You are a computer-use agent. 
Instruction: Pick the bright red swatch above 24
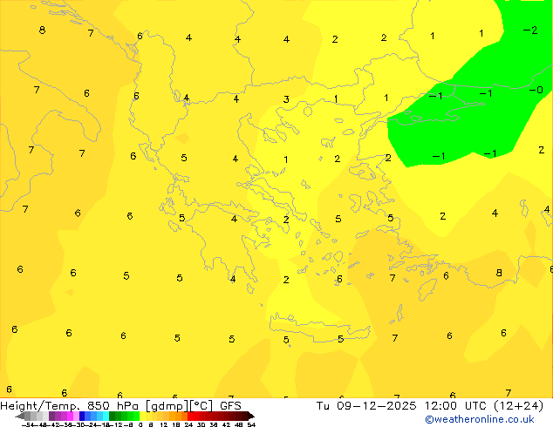(x=190, y=416)
